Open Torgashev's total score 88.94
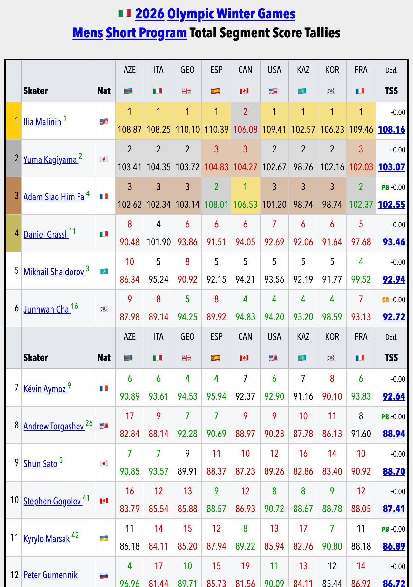This screenshot has width=413, height=587. (394, 434)
